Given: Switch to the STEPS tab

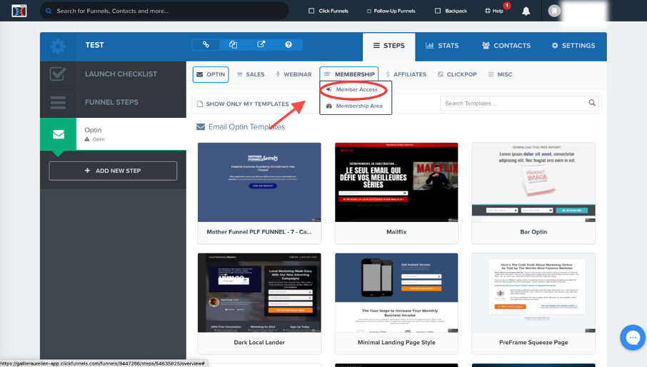Looking at the screenshot, I should coord(389,46).
